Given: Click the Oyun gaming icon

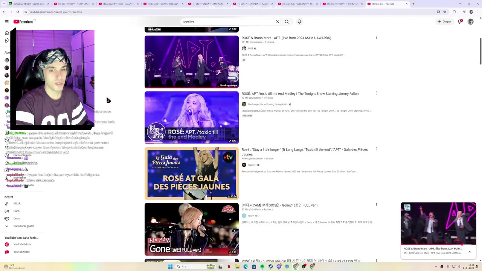Looking at the screenshot, I should coord(7,219).
